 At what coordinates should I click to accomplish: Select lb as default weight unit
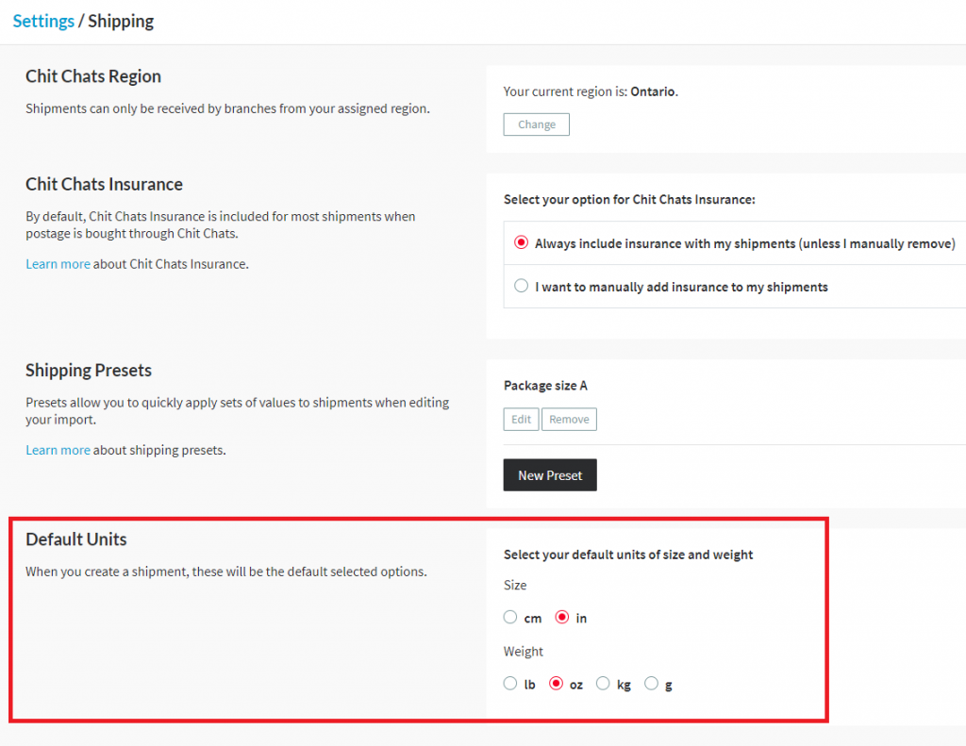pyautogui.click(x=510, y=683)
